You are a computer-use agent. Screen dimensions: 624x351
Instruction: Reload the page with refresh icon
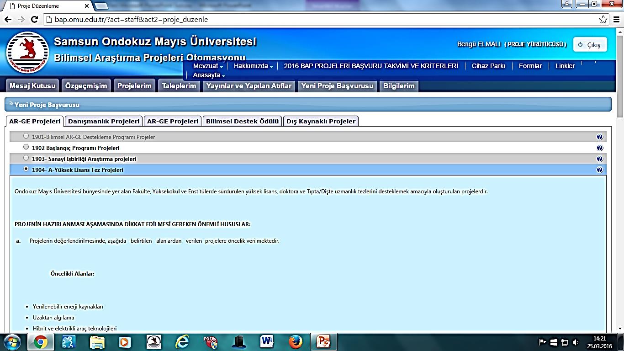point(34,20)
